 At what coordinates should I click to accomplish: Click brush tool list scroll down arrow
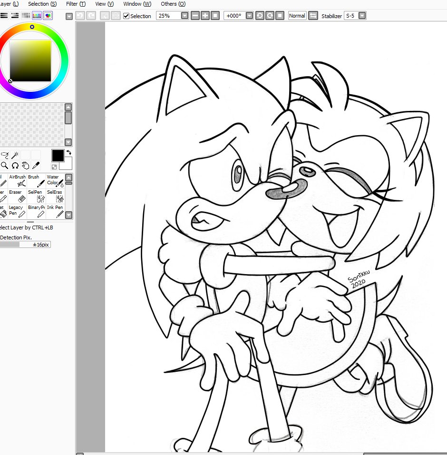coord(68,215)
